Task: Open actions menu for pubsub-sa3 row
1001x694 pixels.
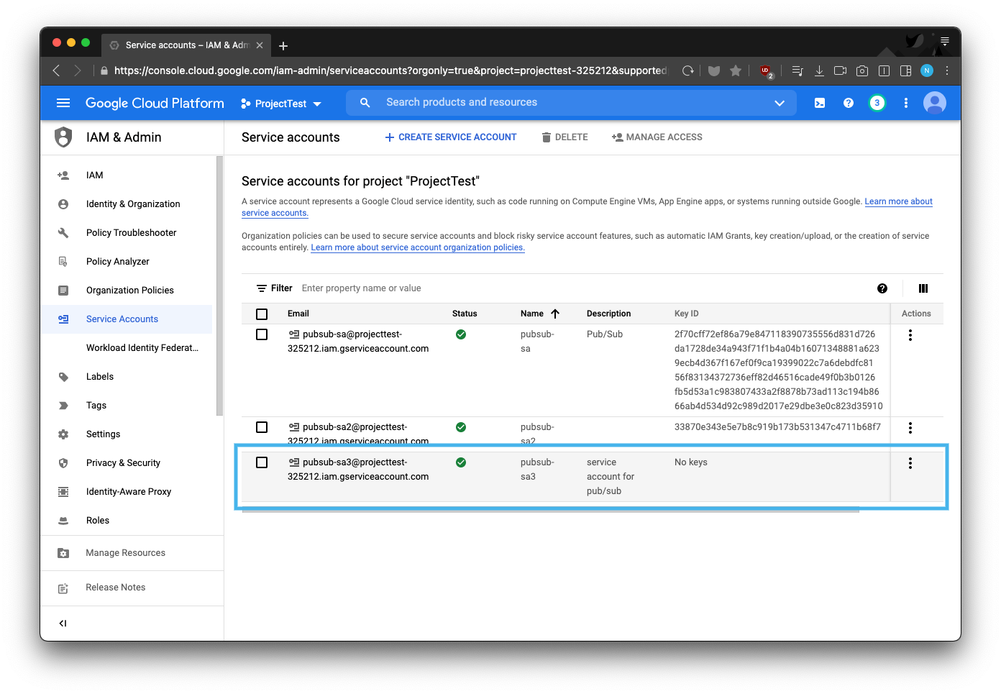Action: [x=910, y=463]
